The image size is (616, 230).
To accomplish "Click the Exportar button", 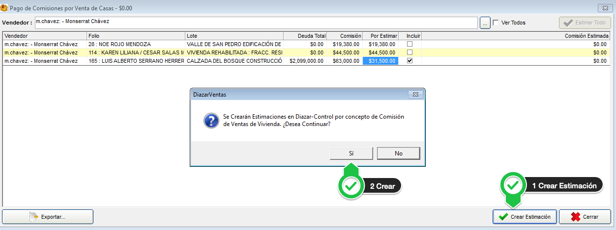I will coord(48,217).
